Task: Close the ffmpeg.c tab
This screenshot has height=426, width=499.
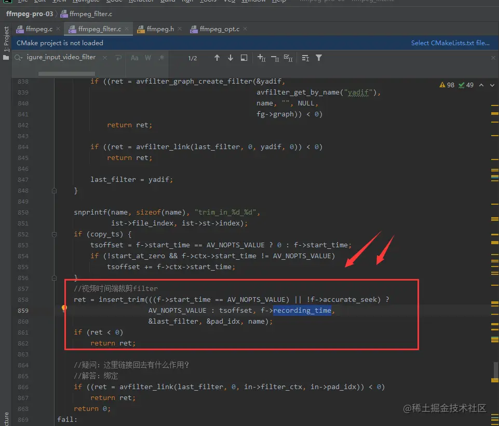Action: (58, 29)
